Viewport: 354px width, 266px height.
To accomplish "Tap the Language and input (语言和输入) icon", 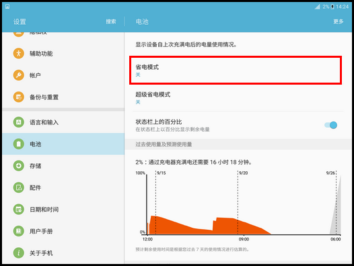I will point(19,122).
